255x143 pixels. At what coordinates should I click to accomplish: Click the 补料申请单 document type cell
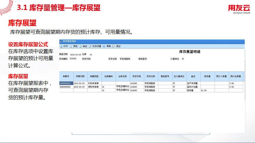tap(93, 83)
